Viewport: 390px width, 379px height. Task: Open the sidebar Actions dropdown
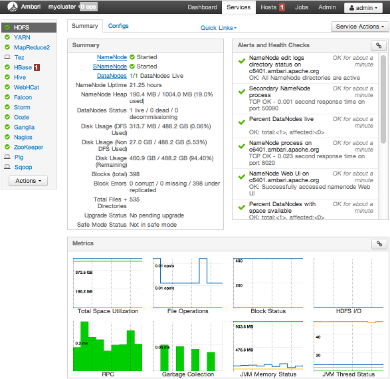click(x=28, y=181)
